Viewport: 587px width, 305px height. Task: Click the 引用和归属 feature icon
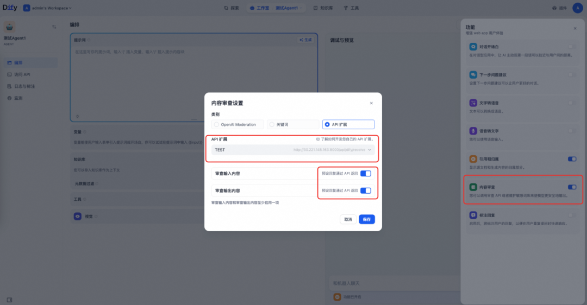473,159
